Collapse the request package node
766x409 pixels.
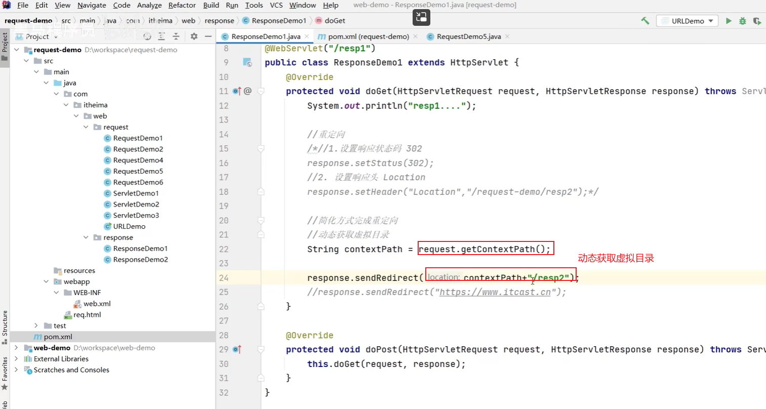point(86,127)
